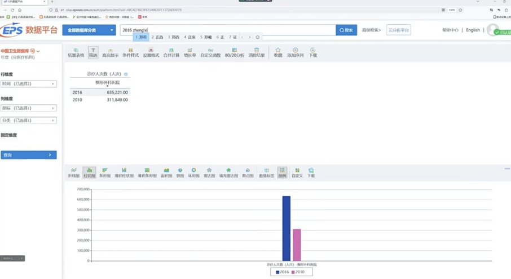Click the 增长率 growth rate icon

coord(190,52)
